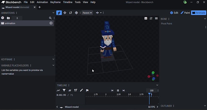Viewport: 207px width, 110px height.
Task: Open VARIABLE PLACEHOLDERS options dots
Action: point(31,65)
